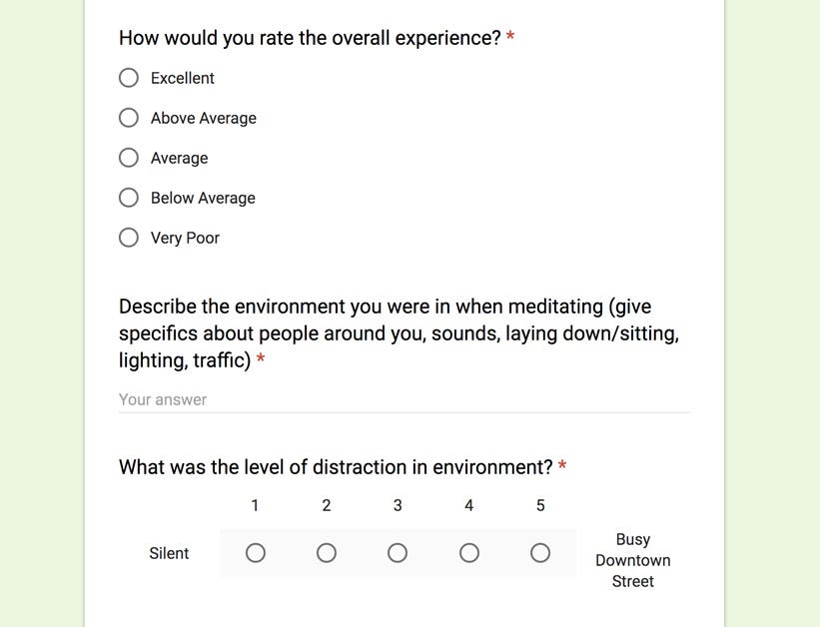Choose the Very Poor rating

129,238
